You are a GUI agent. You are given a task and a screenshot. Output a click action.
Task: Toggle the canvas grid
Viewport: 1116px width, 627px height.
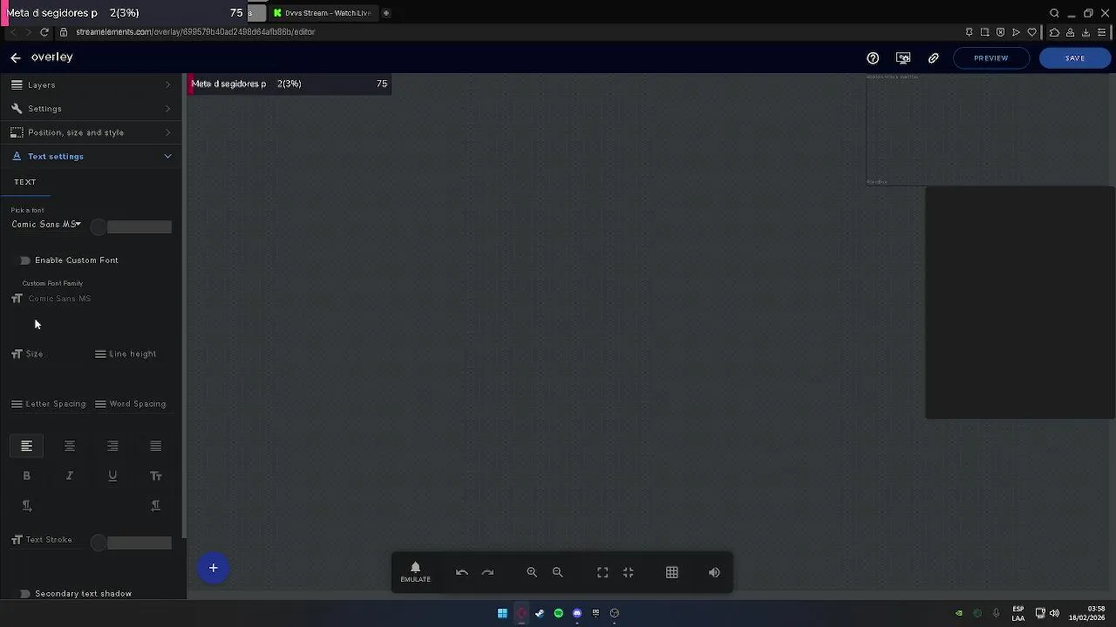click(x=672, y=572)
